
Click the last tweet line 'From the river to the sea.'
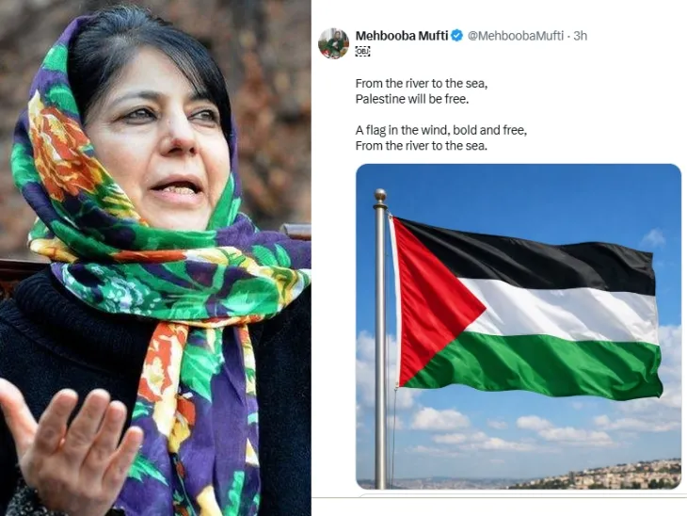coord(421,146)
